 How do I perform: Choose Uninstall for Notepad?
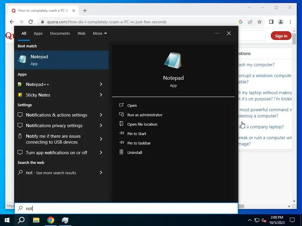point(134,153)
